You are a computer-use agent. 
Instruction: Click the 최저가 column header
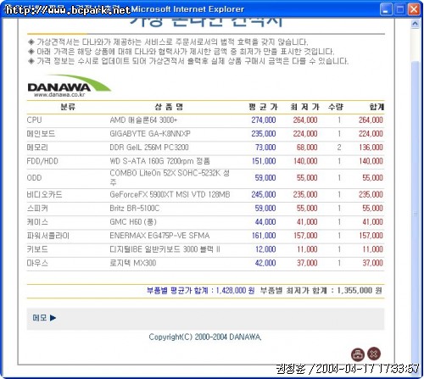[305, 107]
